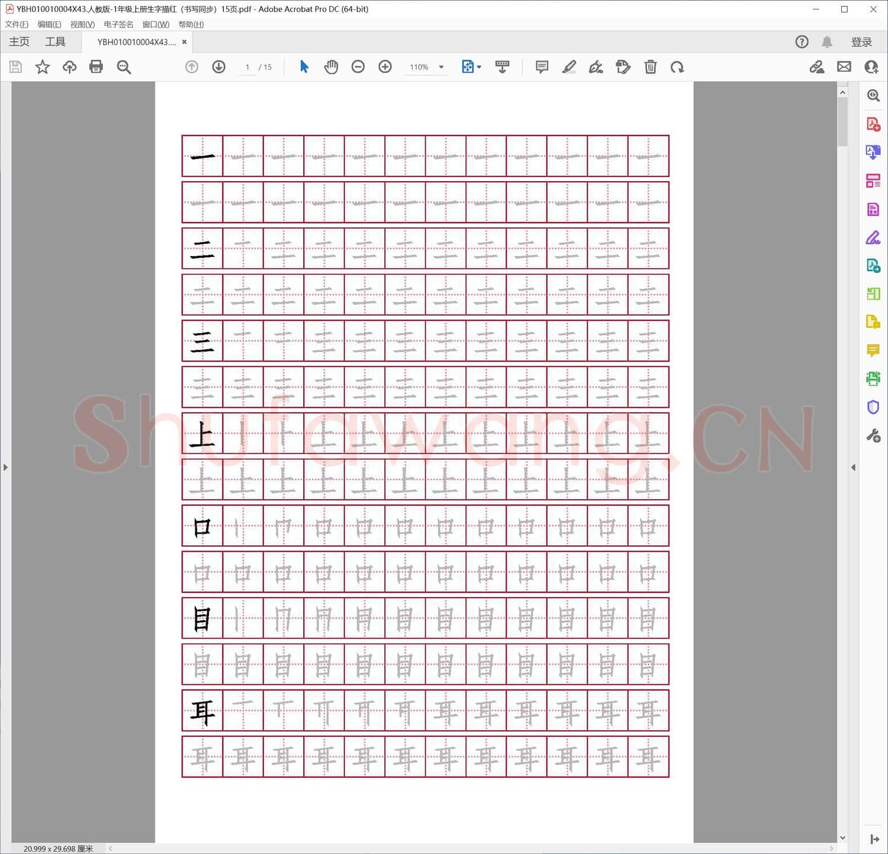Open the yellow file tool in right pane
This screenshot has height=854, width=888.
click(x=873, y=322)
